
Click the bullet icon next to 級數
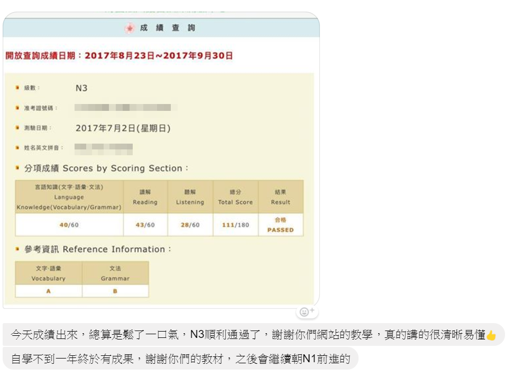(x=17, y=88)
